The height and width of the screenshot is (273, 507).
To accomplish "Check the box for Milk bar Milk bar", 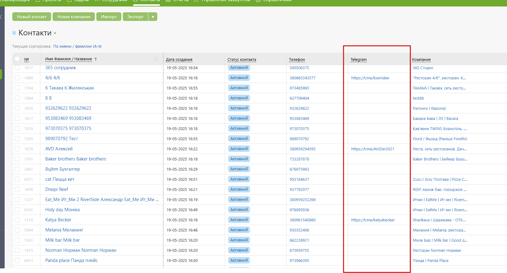I will (17, 240).
